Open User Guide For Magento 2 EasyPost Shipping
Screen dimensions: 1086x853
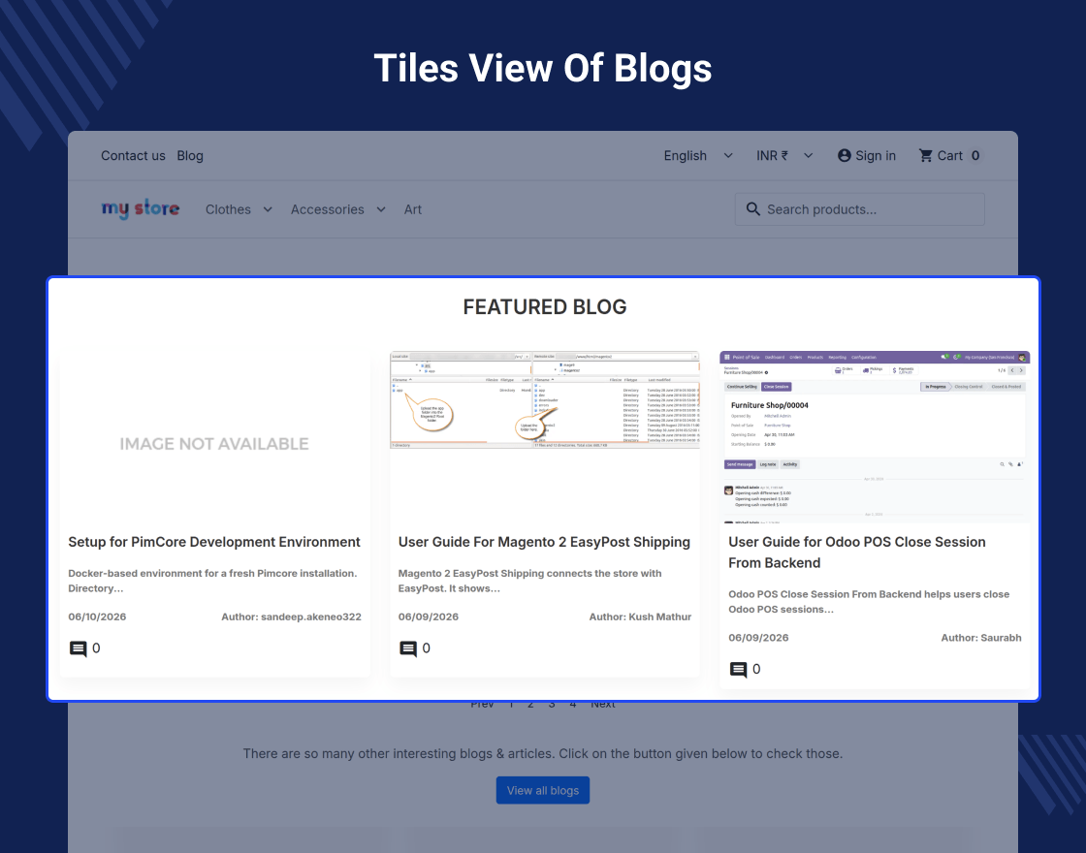pyautogui.click(x=544, y=542)
